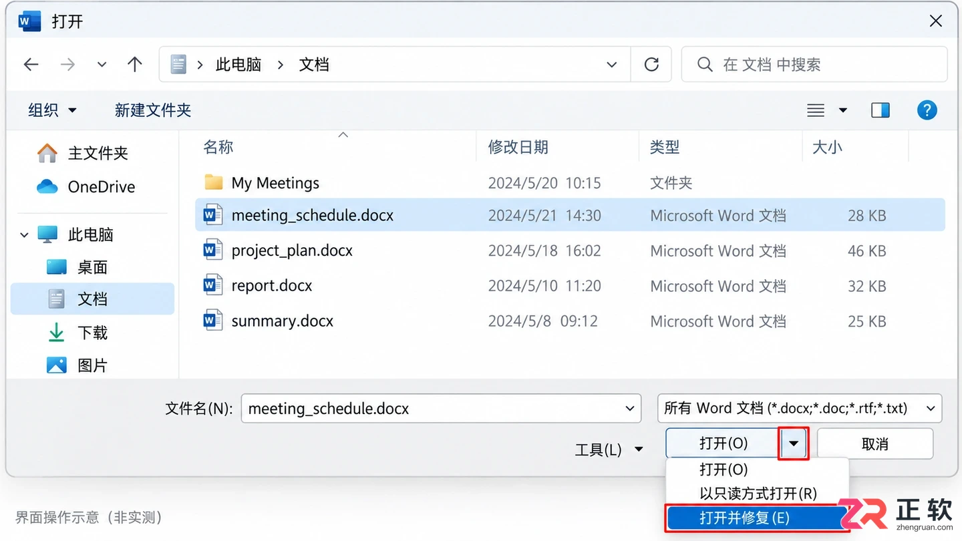The width and height of the screenshot is (962, 541).
Task: Sort by the 名称 column header
Action: tap(218, 147)
